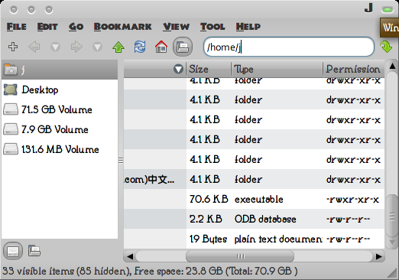Click the Desktop icon in sidebar
This screenshot has height=280, width=399.
coord(11,90)
